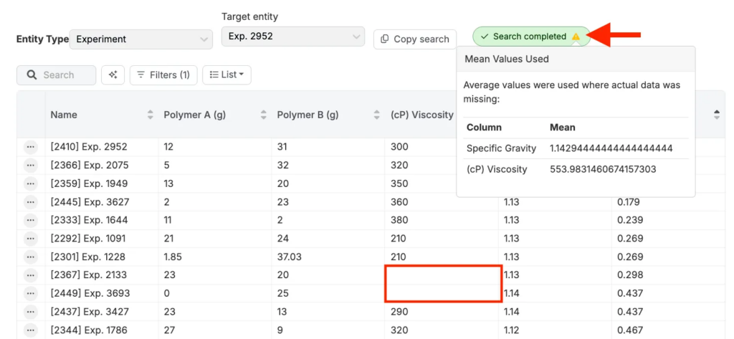Open the Entity Type dropdown
The image size is (734, 339).
(141, 39)
